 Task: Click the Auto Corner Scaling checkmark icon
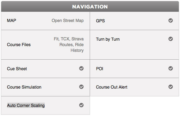81,105
